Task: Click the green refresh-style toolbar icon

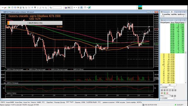Action: point(9,8)
